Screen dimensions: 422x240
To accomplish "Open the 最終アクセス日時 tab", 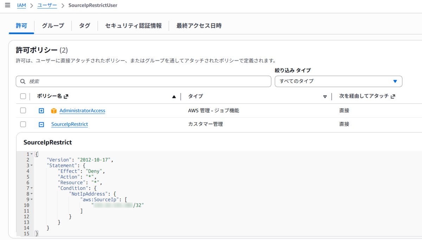I will pyautogui.click(x=199, y=26).
